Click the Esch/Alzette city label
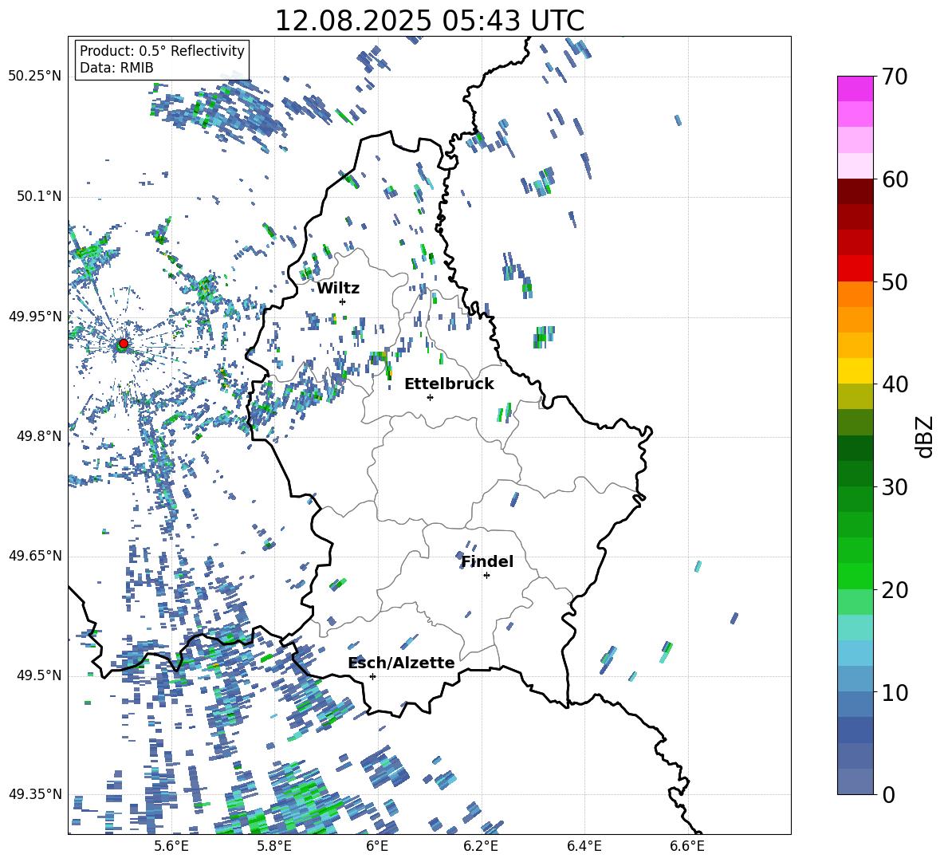The width and height of the screenshot is (944, 862). pos(402,663)
